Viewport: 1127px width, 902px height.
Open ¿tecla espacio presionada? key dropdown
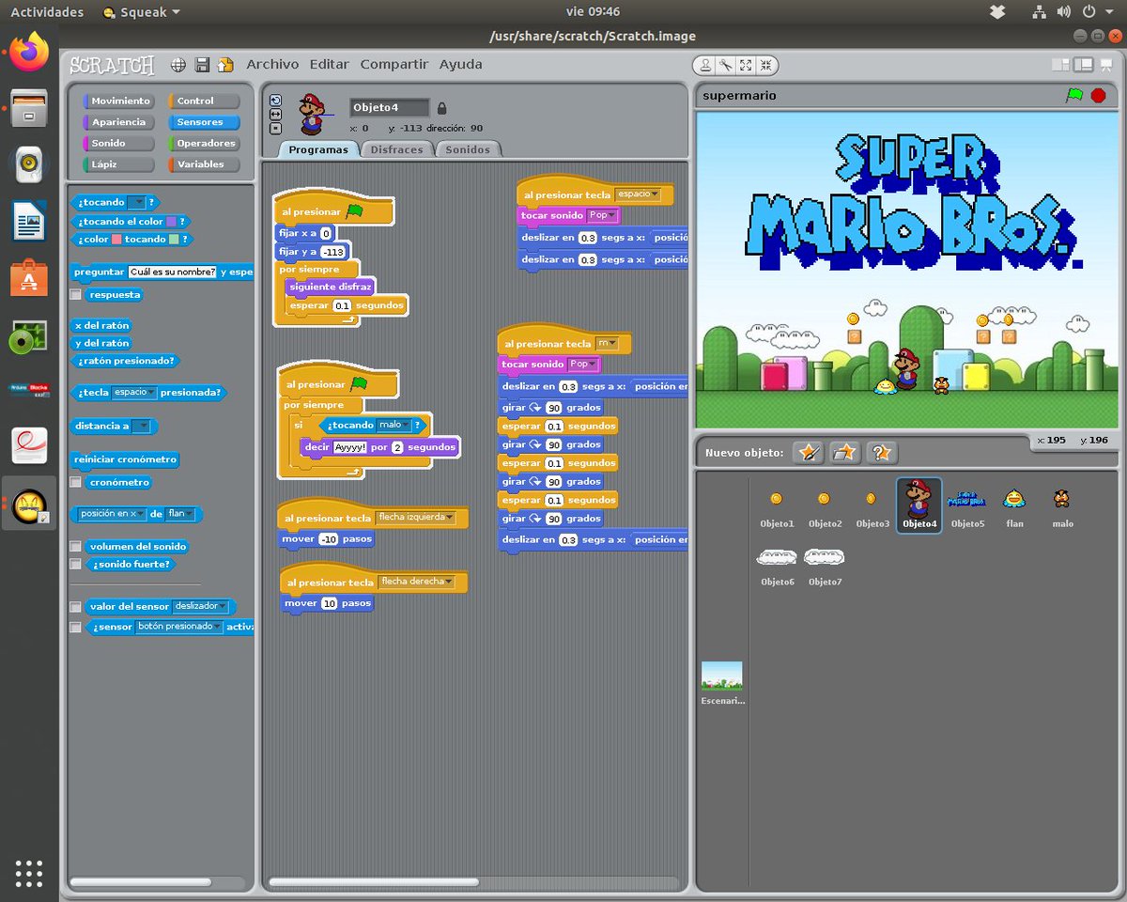pos(134,393)
